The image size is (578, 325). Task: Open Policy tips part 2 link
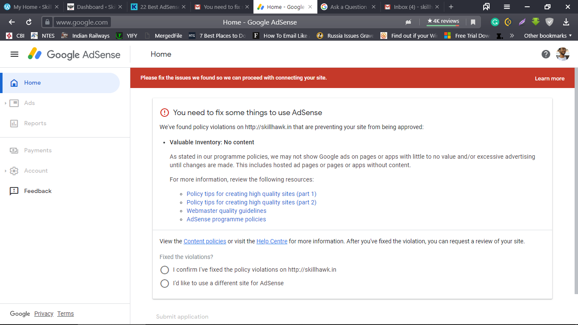coord(251,202)
